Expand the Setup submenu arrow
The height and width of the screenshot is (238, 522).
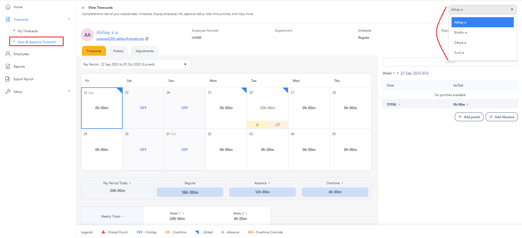click(x=69, y=91)
